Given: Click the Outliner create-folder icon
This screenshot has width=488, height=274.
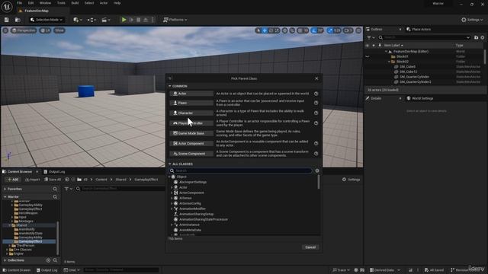Looking at the screenshot, I should pyautogui.click(x=476, y=37).
